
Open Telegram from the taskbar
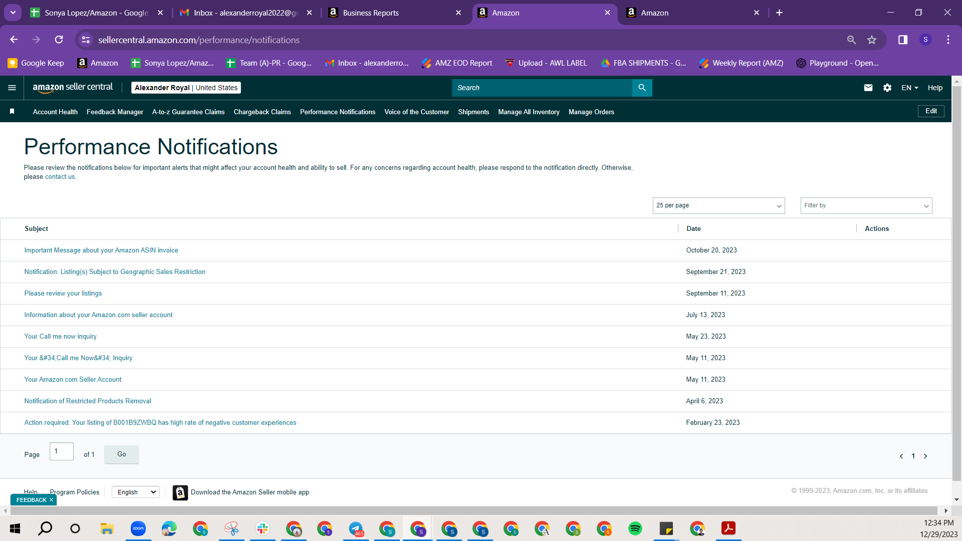356,528
